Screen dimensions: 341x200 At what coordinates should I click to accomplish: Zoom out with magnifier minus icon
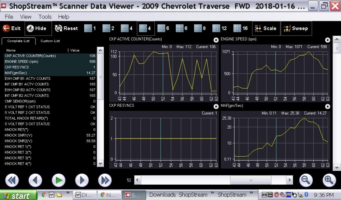(306, 180)
